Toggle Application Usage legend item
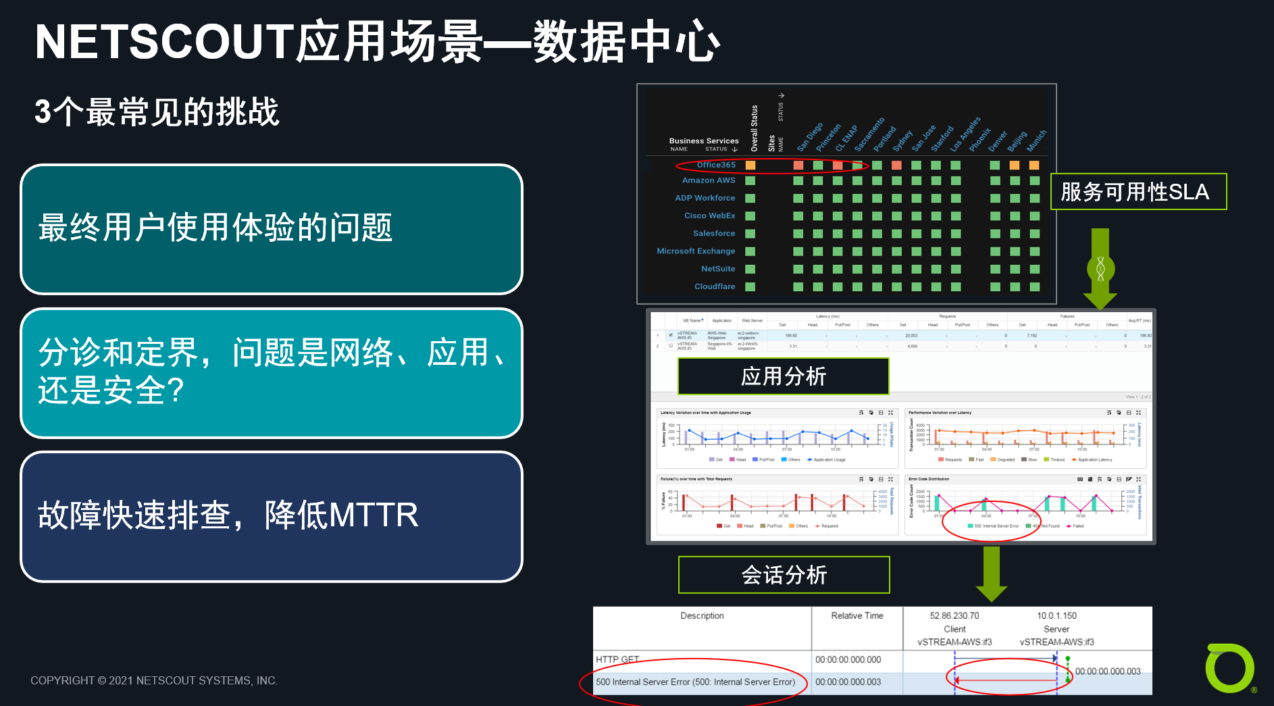The width and height of the screenshot is (1274, 706). pos(826,459)
